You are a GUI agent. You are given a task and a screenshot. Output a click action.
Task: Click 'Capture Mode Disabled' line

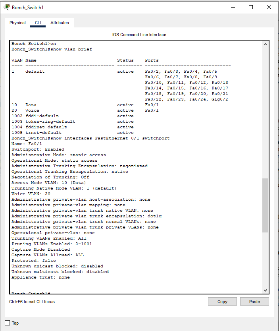pyautogui.click(x=41, y=249)
